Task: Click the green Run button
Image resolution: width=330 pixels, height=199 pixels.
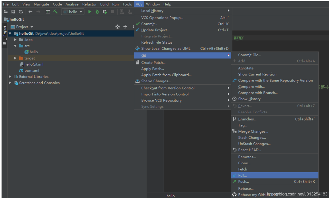Action: coord(90,12)
